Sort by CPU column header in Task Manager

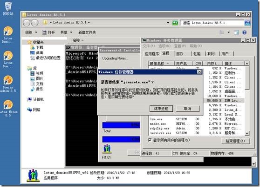pyautogui.click(x=198, y=64)
